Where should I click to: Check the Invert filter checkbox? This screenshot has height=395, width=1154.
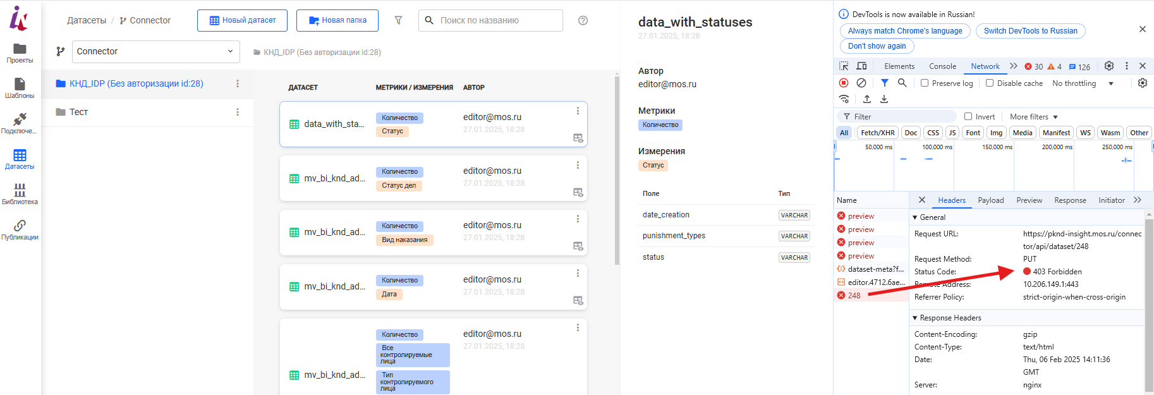pyautogui.click(x=968, y=116)
